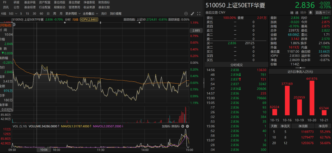Open 基金比较 fund comparison
This screenshot has height=153, width=332.
click(x=104, y=7)
